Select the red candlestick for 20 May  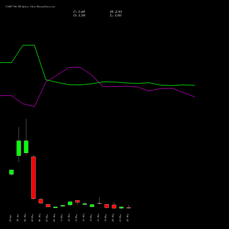(x=114, y=207)
